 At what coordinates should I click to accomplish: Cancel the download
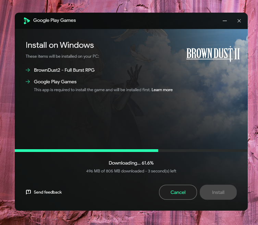click(178, 192)
